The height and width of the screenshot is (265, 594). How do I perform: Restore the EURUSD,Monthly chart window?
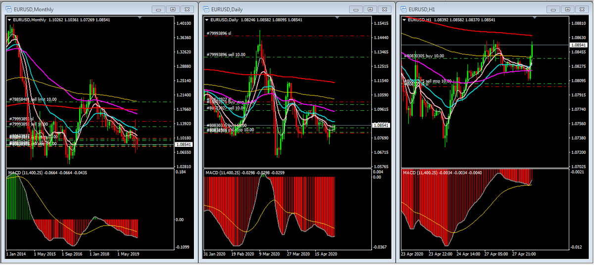pos(173,9)
